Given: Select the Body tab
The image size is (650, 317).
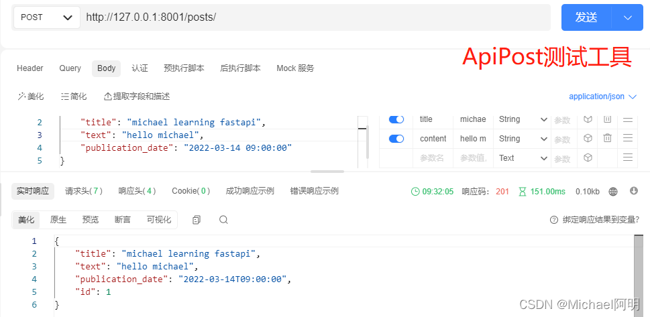Looking at the screenshot, I should 106,68.
